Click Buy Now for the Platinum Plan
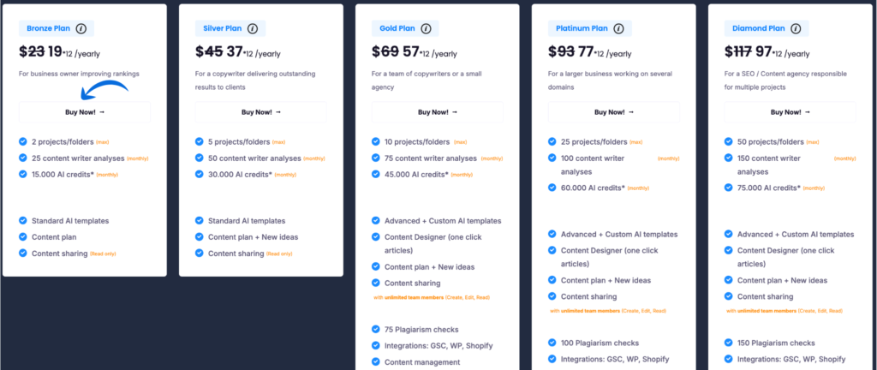 614,112
